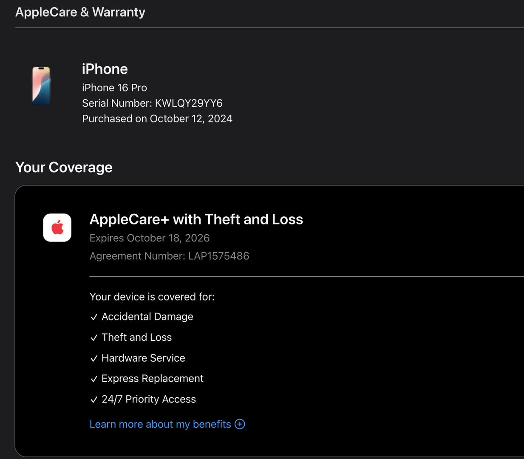Click the checkmark beside Theft and Loss
This screenshot has height=459, width=524.
[94, 338]
